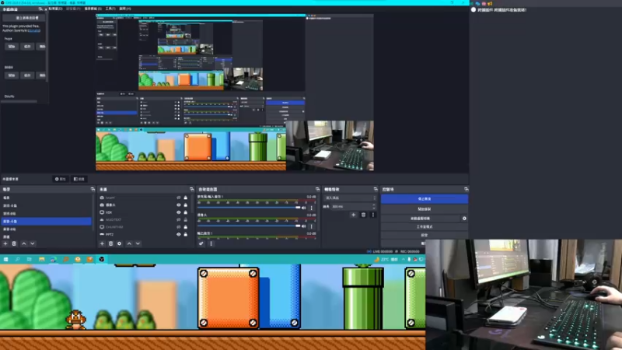Image resolution: width=622 pixels, height=350 pixels.
Task: Open Properties button above the Scenes panel
Action: (61, 179)
